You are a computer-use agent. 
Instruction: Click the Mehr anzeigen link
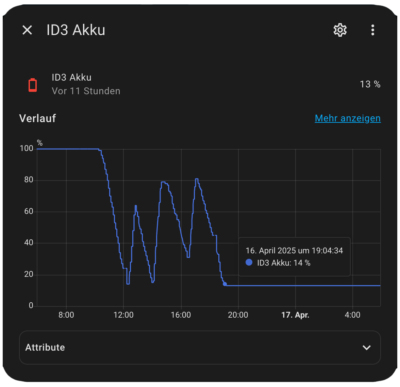point(348,118)
